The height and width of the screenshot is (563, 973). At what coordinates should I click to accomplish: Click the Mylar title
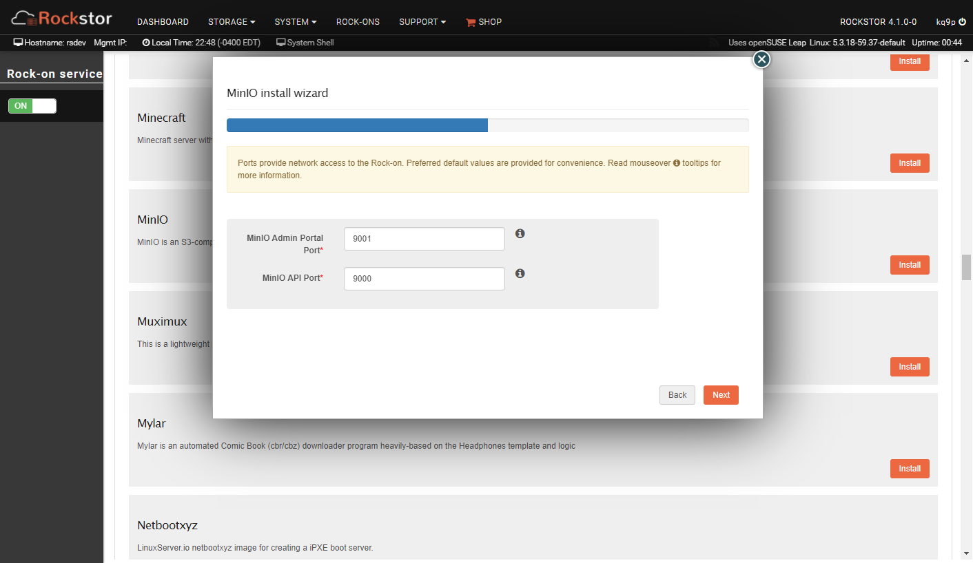pyautogui.click(x=152, y=423)
